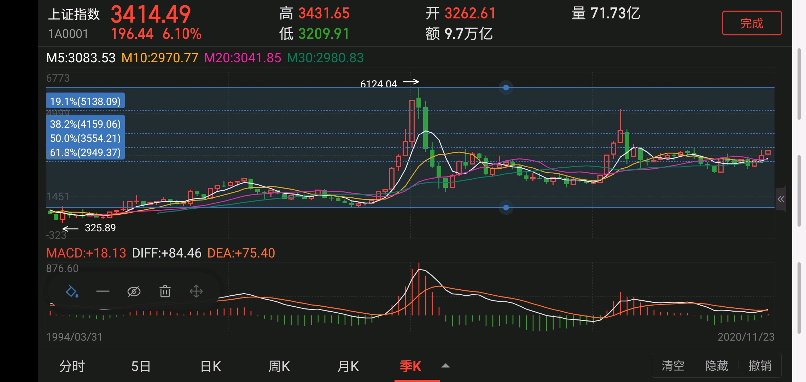Click the MACD:+18.13 indicator label
The height and width of the screenshot is (382, 806).
tap(86, 253)
